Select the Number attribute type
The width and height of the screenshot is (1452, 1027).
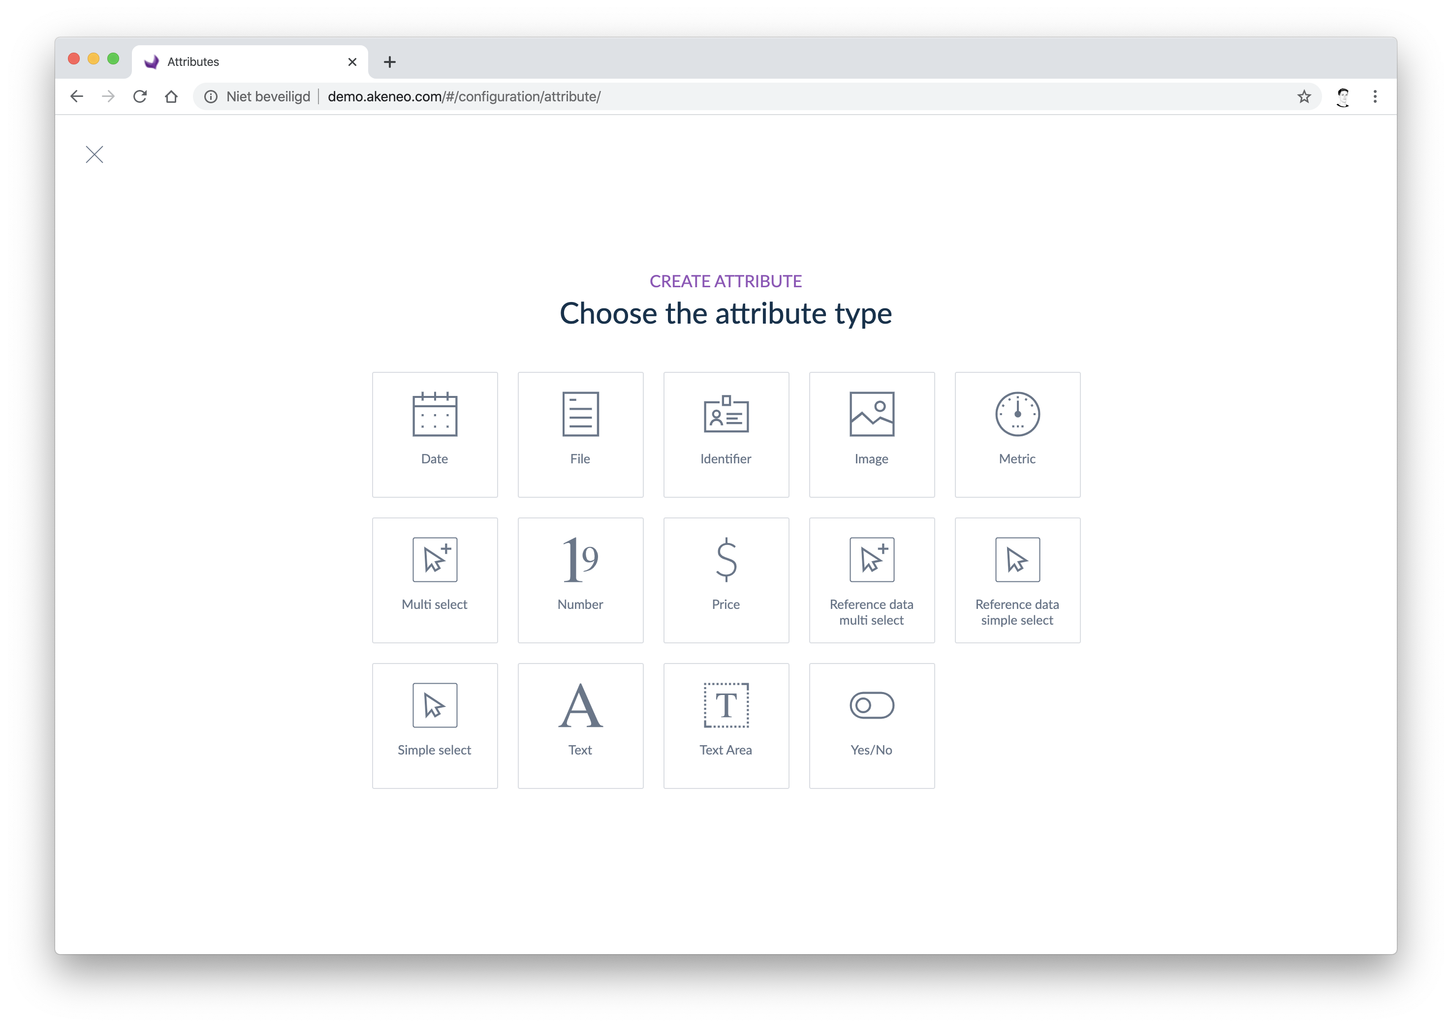(580, 578)
